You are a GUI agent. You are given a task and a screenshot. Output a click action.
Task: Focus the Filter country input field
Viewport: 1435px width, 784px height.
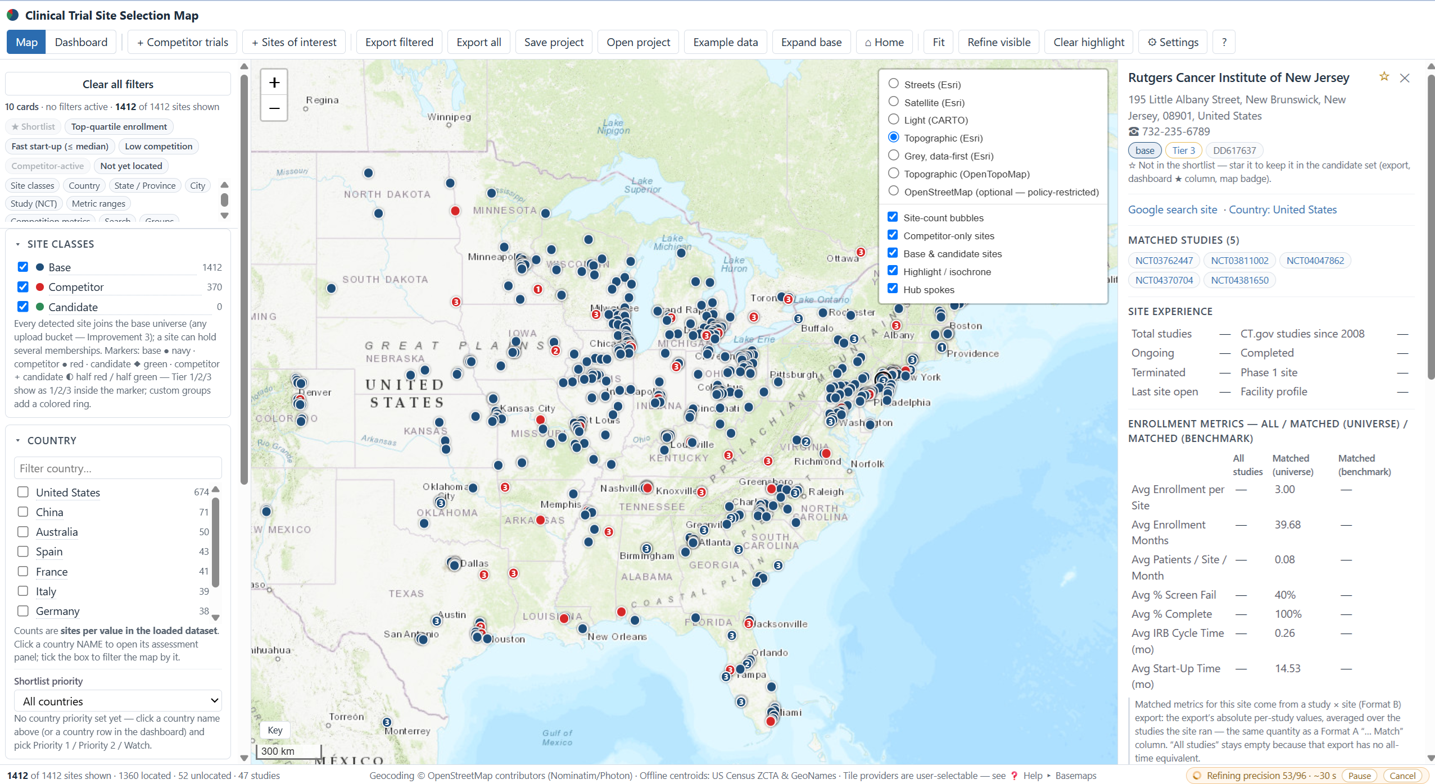click(118, 468)
